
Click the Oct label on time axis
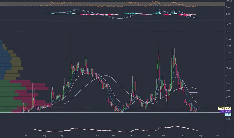click(79, 135)
